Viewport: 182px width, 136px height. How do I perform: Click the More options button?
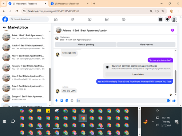click(x=146, y=45)
